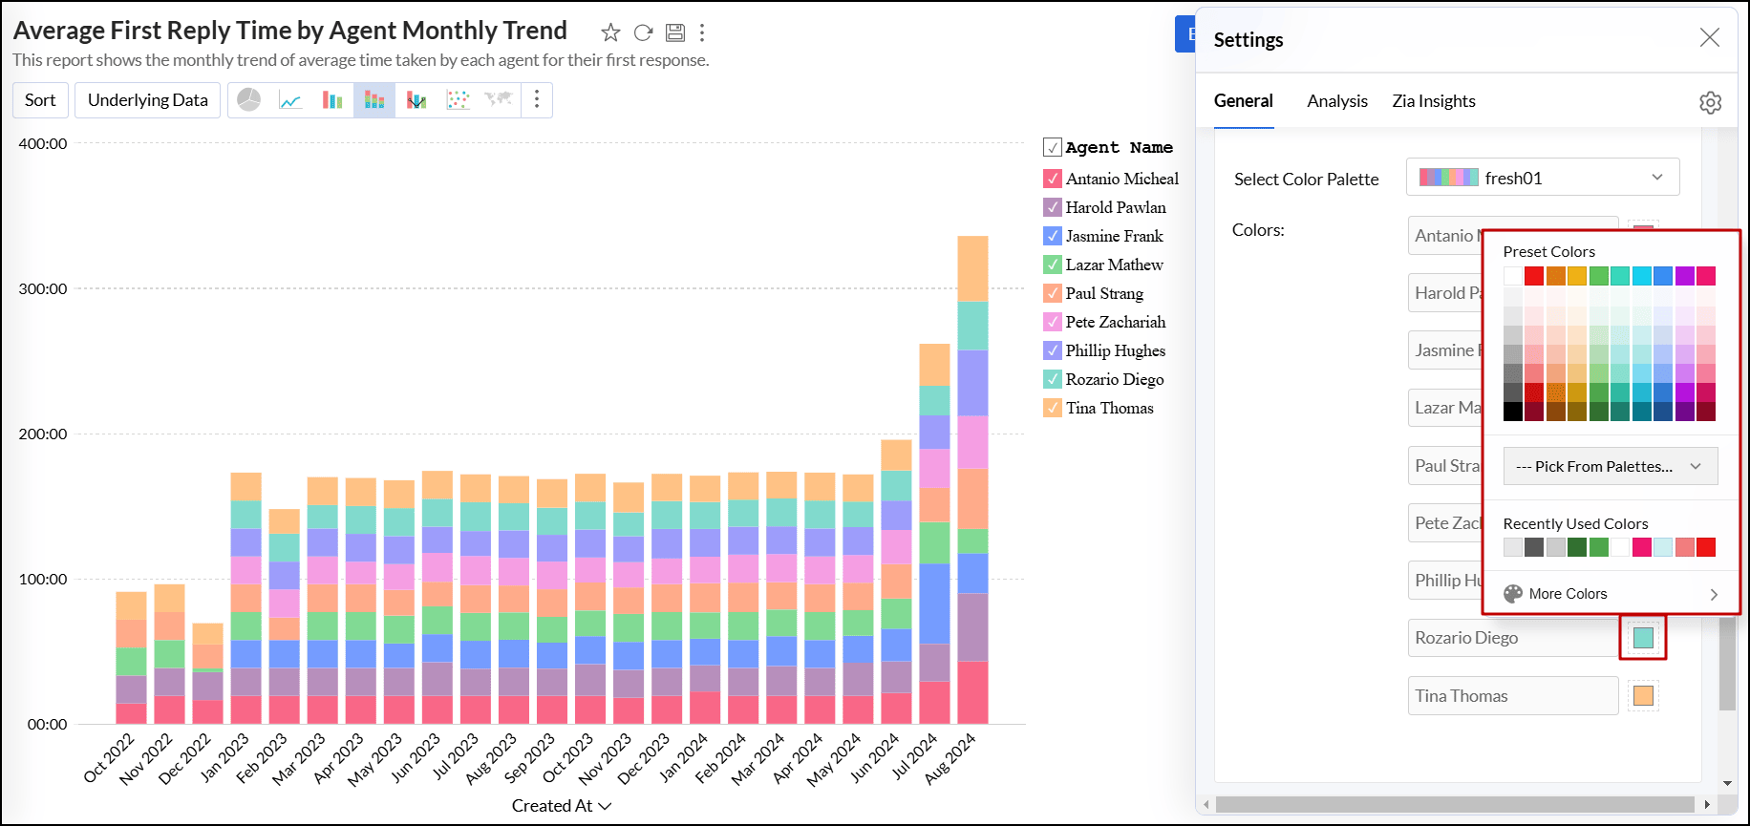The width and height of the screenshot is (1750, 826).
Task: Uncheck Antanio Micheal in legend
Action: click(1053, 179)
